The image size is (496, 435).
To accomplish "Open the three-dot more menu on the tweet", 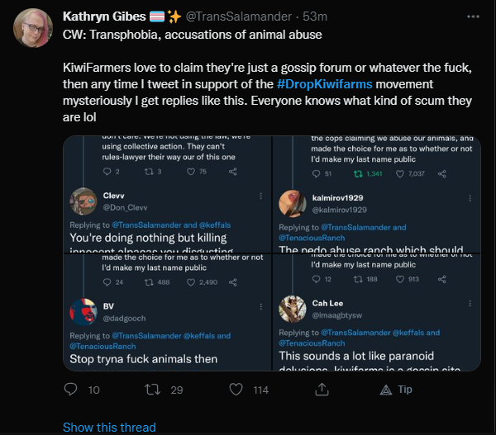I will coord(472,16).
